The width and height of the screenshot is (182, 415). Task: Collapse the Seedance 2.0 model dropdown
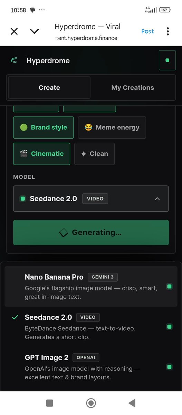coord(91,199)
